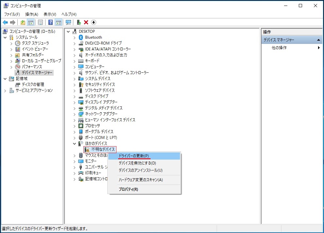Toggle the console tree pane icon
324x233 pixels.
pyautogui.click(x=30, y=22)
